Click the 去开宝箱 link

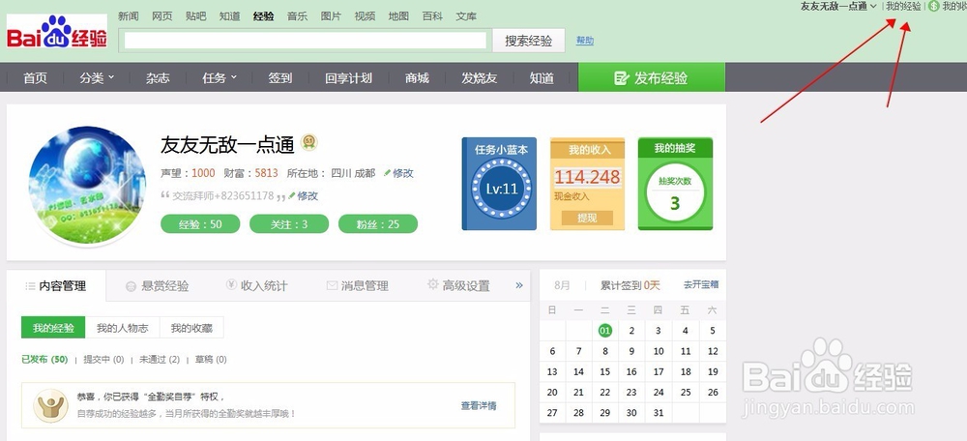pyautogui.click(x=701, y=285)
